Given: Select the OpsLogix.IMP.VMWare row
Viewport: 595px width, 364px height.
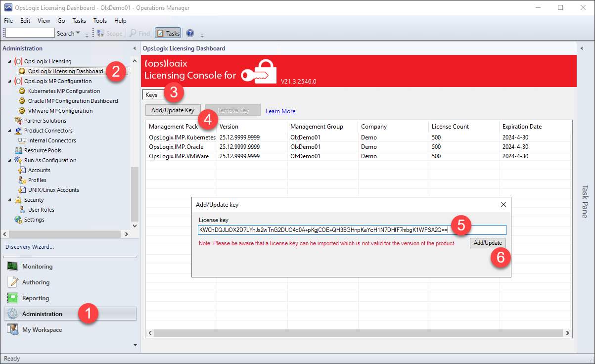Looking at the screenshot, I should [x=359, y=156].
